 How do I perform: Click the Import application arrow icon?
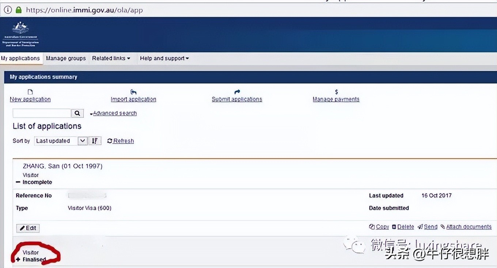tap(133, 92)
